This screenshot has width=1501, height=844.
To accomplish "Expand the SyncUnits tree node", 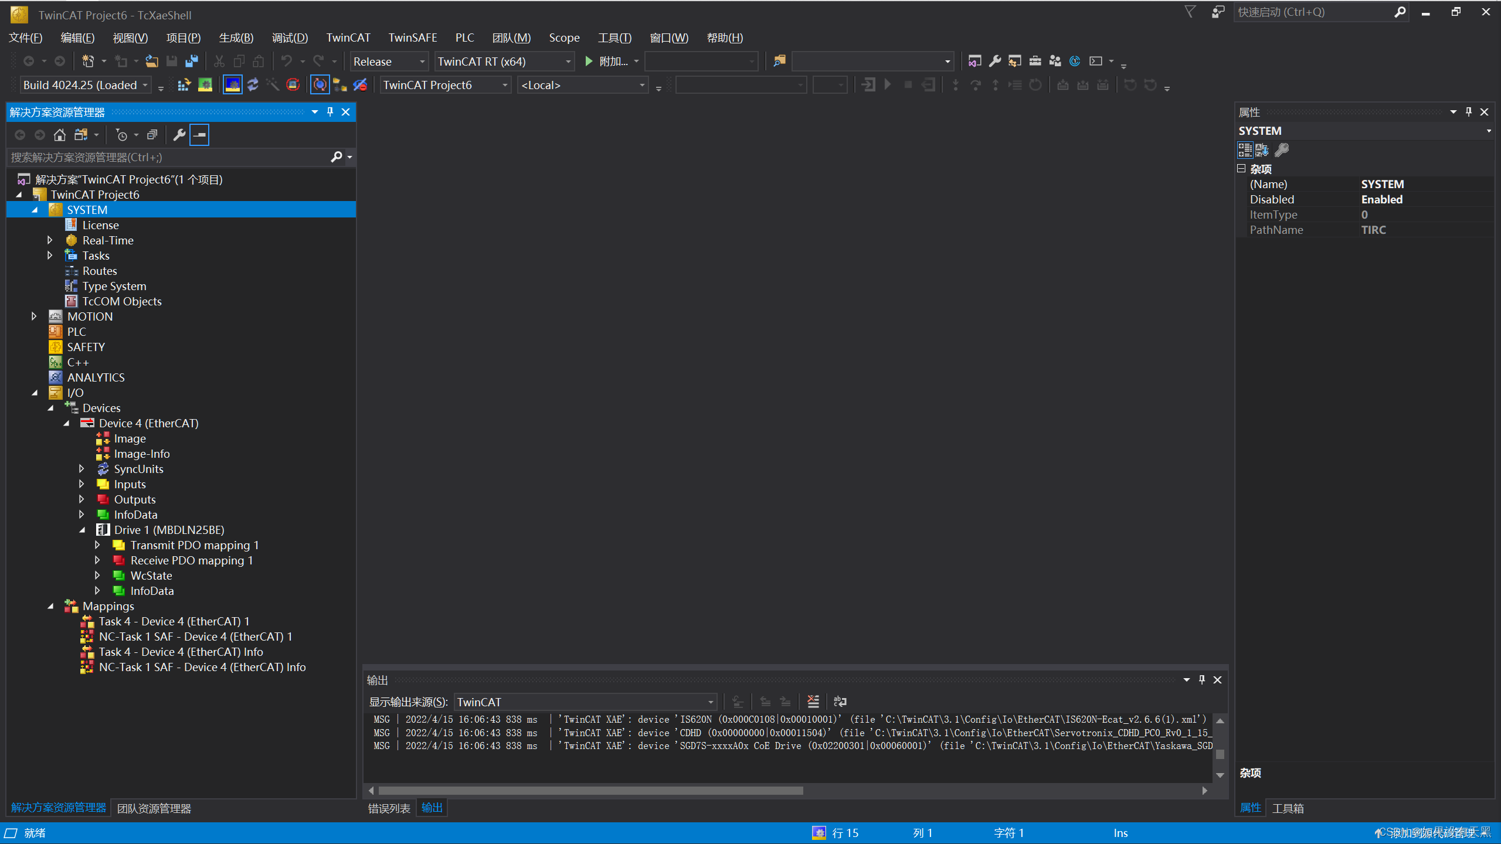I will pos(81,469).
